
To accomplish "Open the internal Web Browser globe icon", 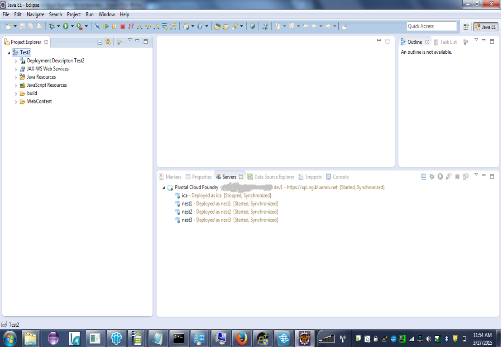I will [253, 27].
